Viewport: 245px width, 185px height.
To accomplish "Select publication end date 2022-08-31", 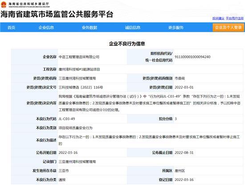I will (x=184, y=153).
